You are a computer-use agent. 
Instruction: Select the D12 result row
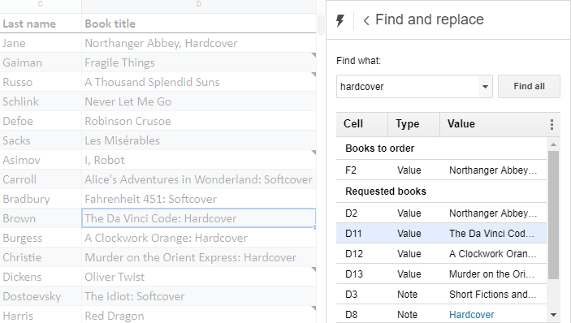[x=441, y=254]
